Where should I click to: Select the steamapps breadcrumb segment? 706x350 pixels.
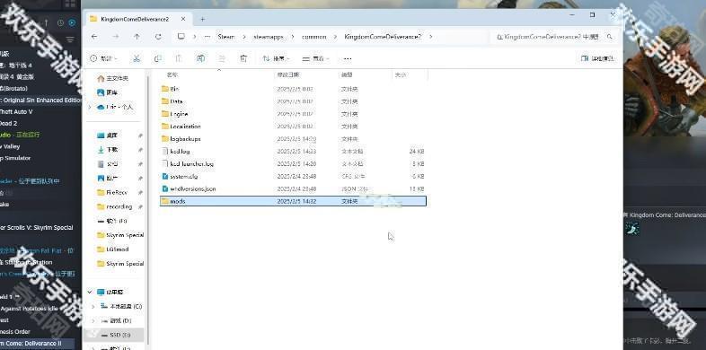click(x=269, y=37)
